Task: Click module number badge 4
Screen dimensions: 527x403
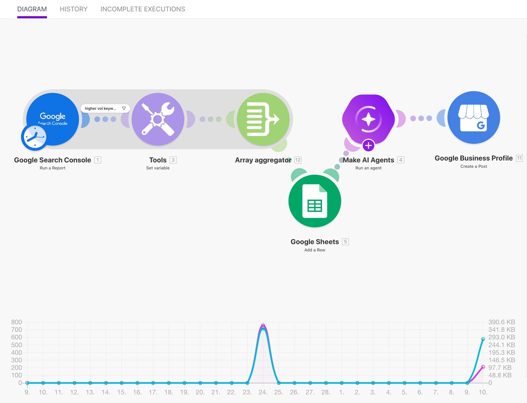Action: tap(401, 160)
